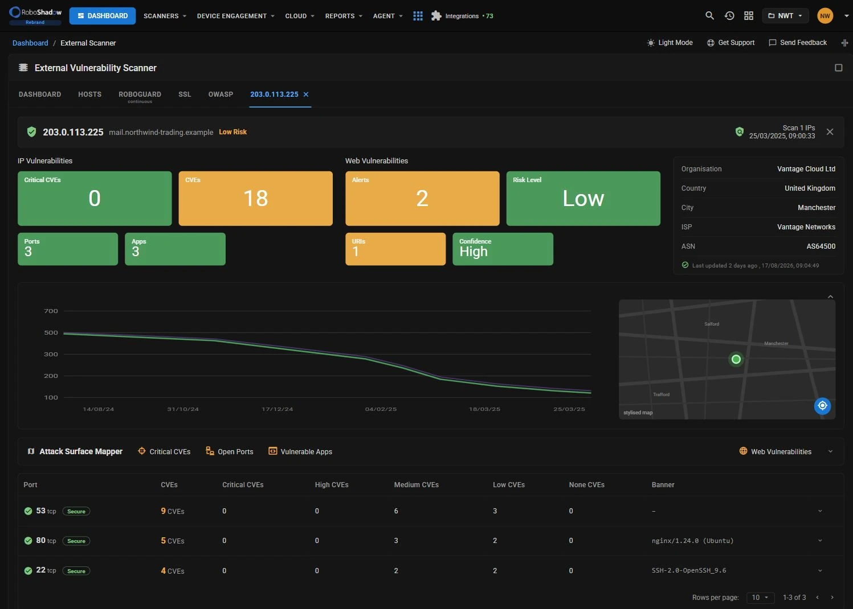Go to the previous table page
This screenshot has height=609, width=853.
pos(817,598)
